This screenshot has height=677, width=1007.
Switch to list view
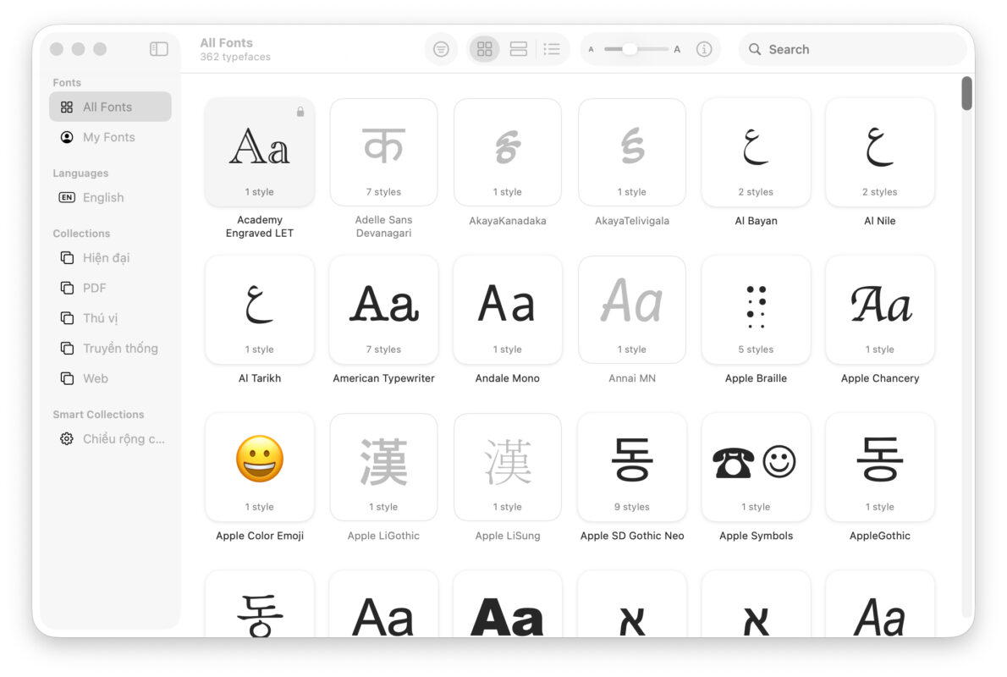coord(552,49)
